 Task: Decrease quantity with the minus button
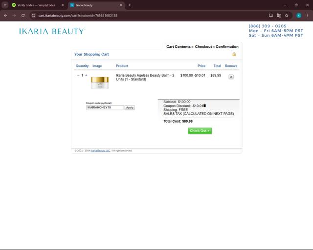tap(78, 75)
